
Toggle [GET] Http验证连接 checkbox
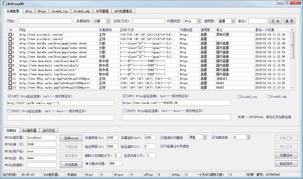(x=9, y=96)
